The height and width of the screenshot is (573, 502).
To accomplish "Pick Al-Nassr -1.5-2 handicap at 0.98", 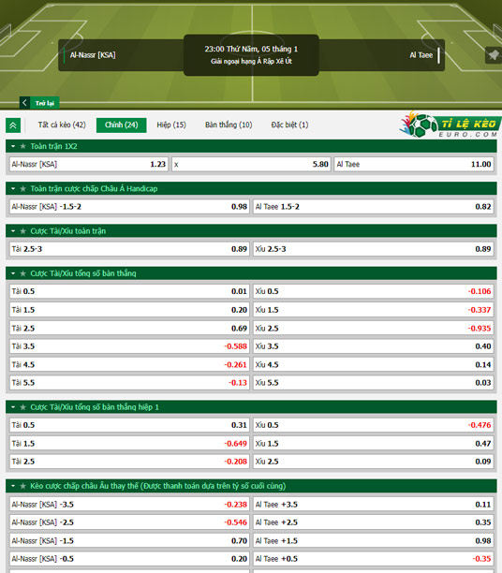I will [129, 207].
